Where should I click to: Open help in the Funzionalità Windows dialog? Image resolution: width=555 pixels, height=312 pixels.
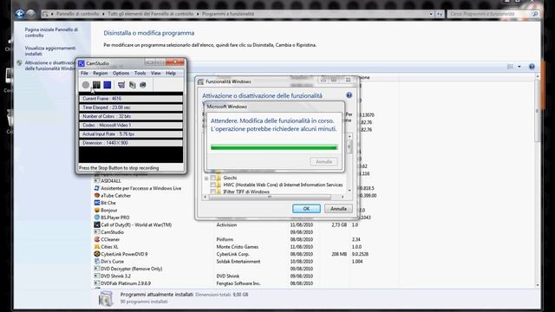349,95
